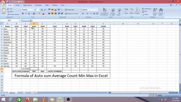Apply yellow fill color to cell
This screenshot has height=102, width=181.
pyautogui.click(x=39, y=14)
